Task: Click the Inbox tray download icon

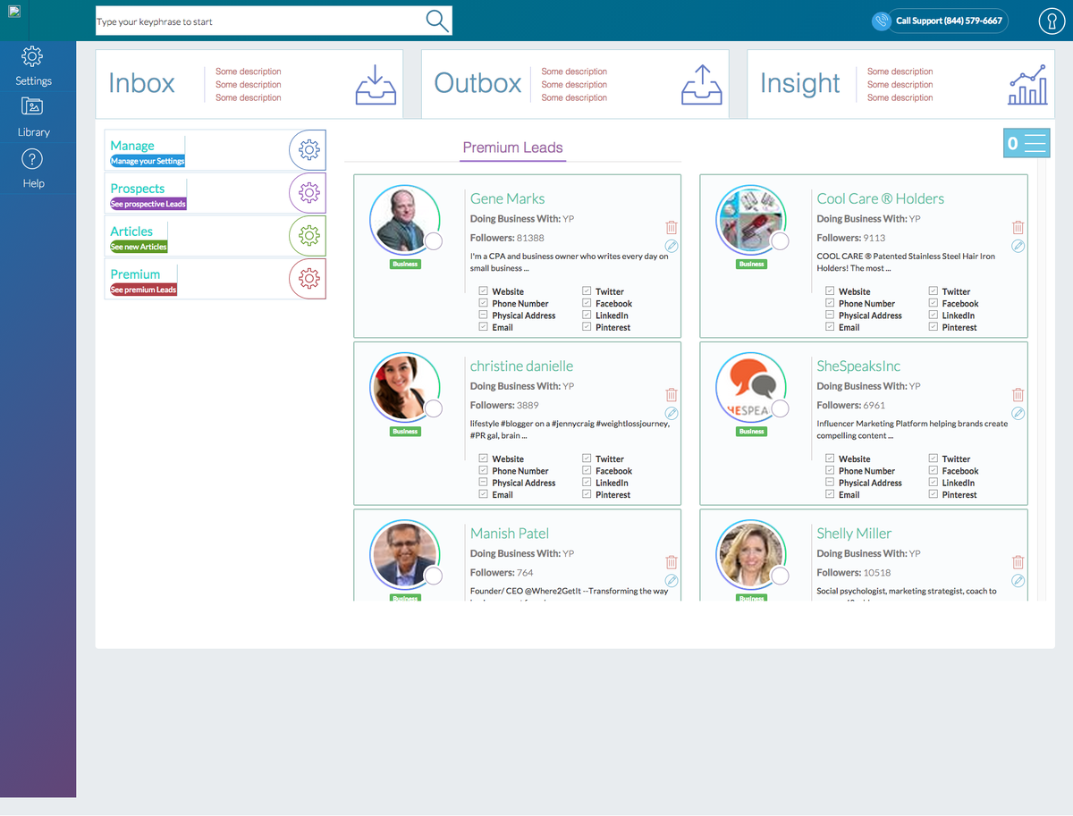Action: (x=376, y=84)
